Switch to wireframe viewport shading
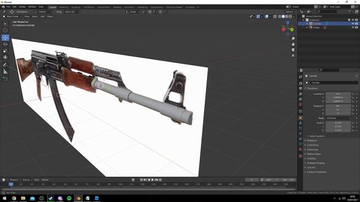Screen dimensions: 360x202 [280, 16]
